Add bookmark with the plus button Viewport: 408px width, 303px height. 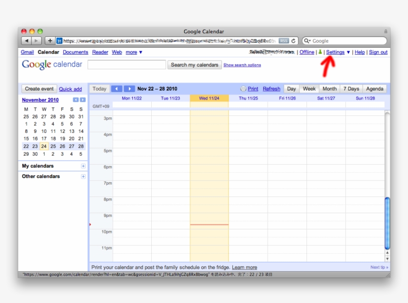pyautogui.click(x=50, y=41)
